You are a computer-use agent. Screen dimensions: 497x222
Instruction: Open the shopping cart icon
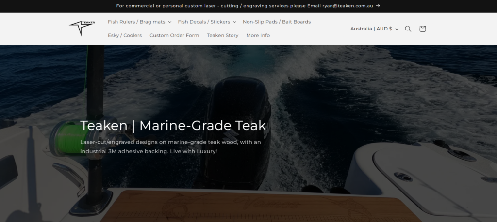[422, 29]
